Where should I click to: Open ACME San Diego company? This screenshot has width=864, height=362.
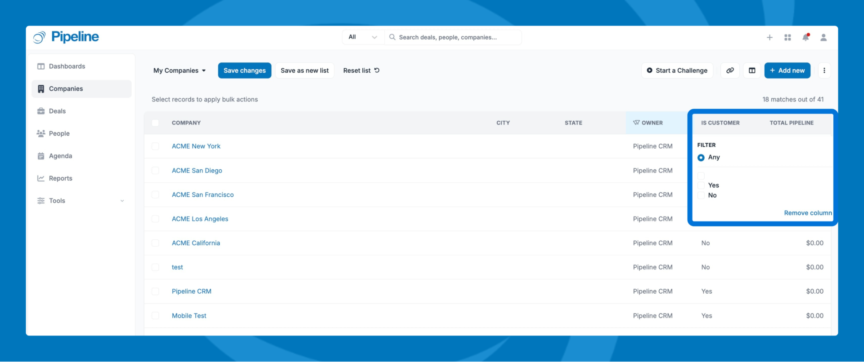click(197, 171)
